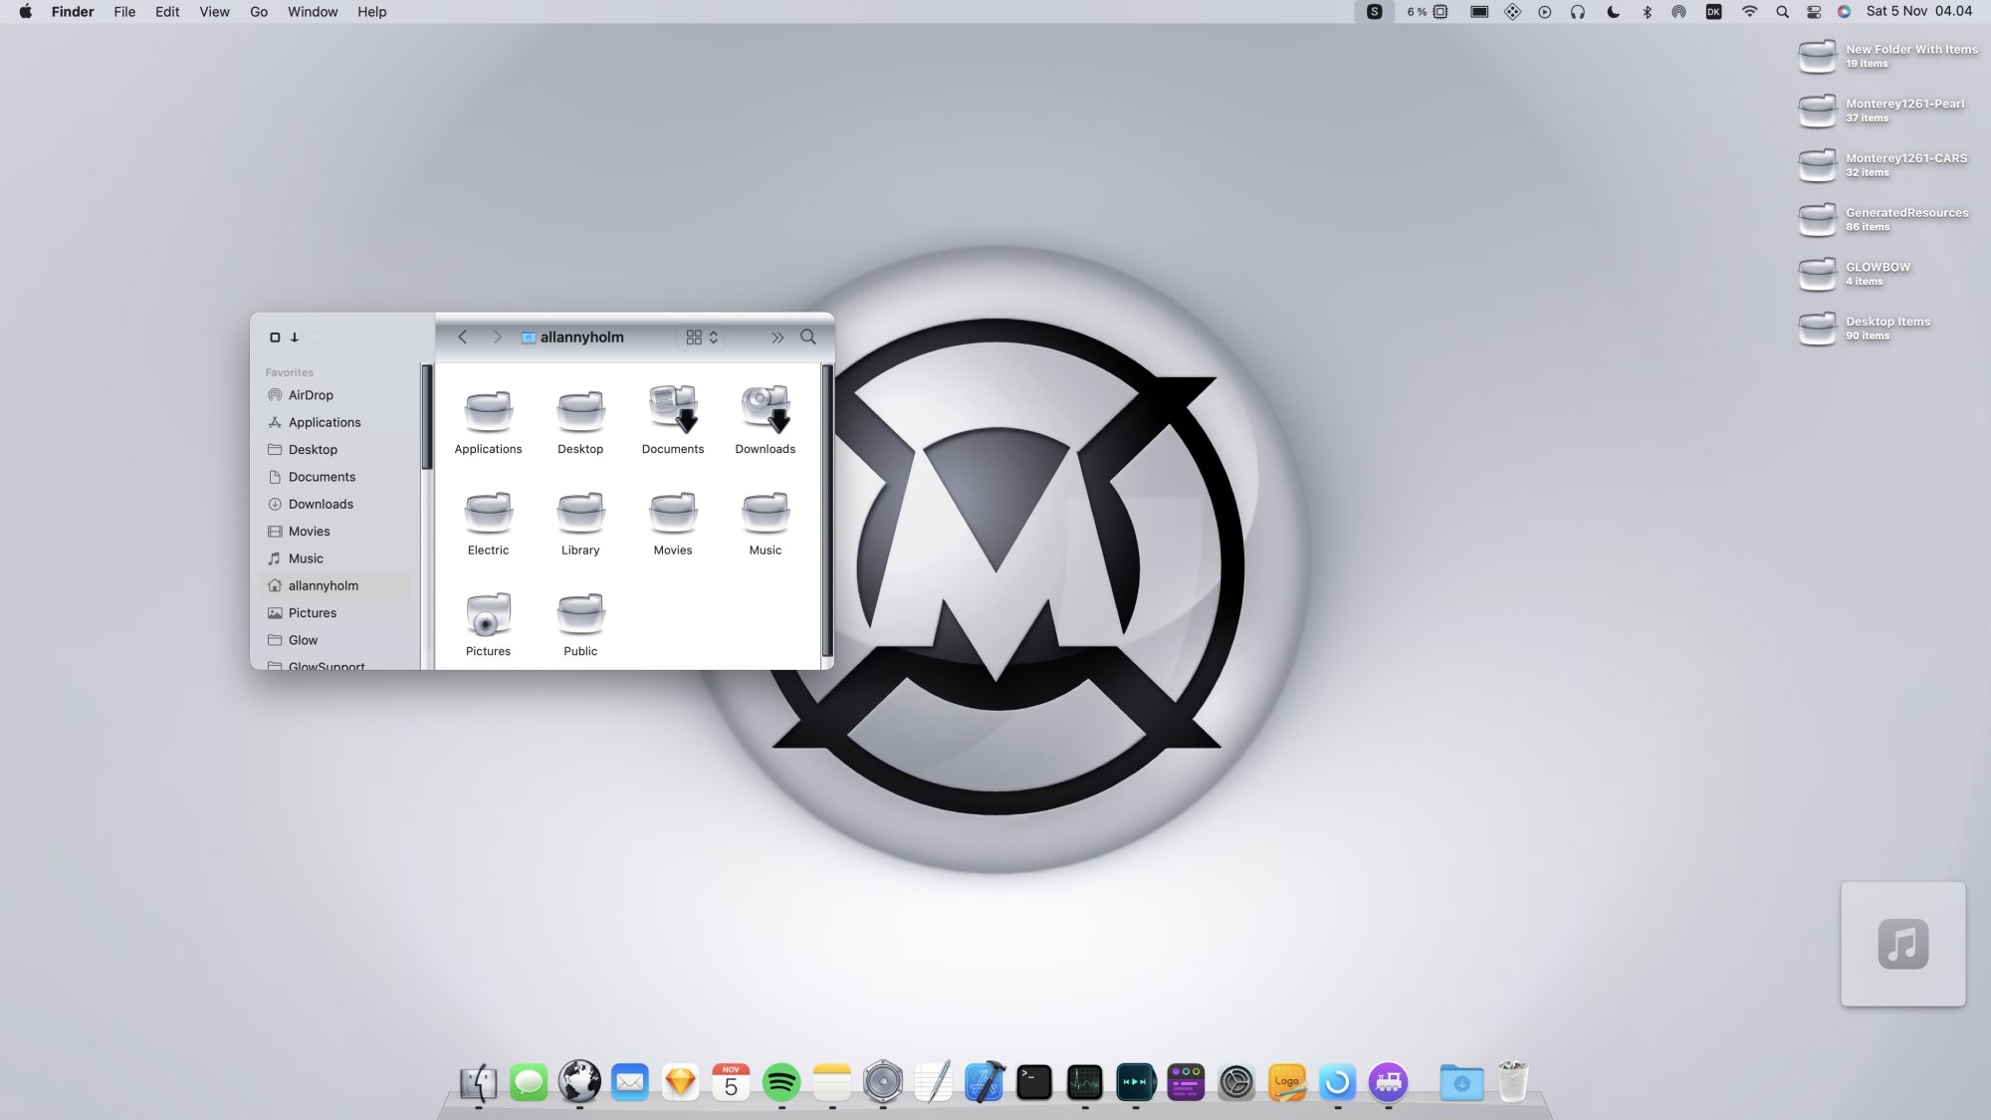Expand the toolbar overflow double chevron
Viewport: 1991px width, 1120px height.
777,337
